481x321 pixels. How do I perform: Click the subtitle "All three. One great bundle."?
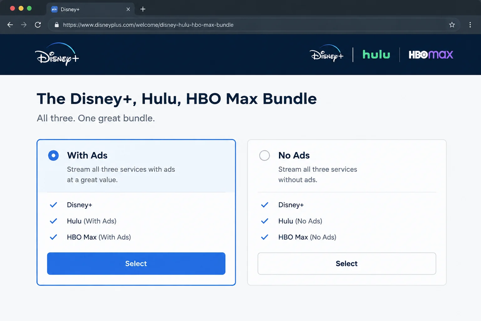pos(96,118)
